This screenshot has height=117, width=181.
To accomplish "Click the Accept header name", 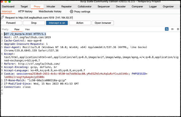I will click(x=9, y=54).
